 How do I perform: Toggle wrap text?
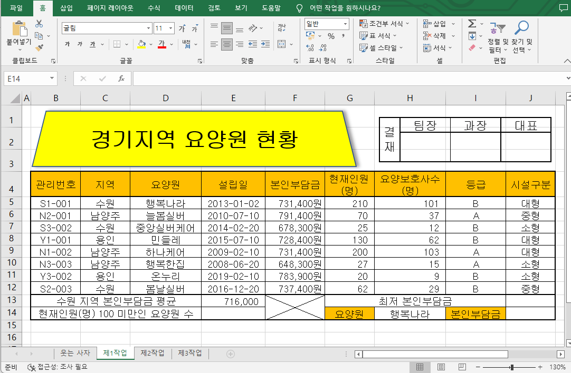point(282,27)
